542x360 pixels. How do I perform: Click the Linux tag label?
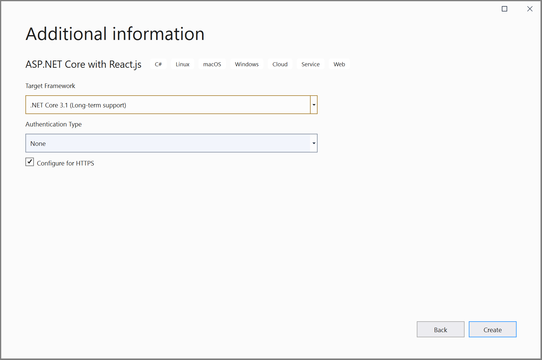tap(182, 64)
